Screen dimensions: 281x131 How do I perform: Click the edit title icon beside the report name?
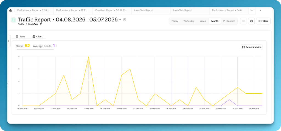pyautogui.click(x=125, y=20)
